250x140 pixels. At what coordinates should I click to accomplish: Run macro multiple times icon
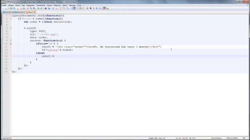tap(97, 8)
